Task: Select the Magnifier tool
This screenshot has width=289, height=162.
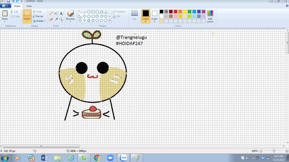Action: coord(61,19)
